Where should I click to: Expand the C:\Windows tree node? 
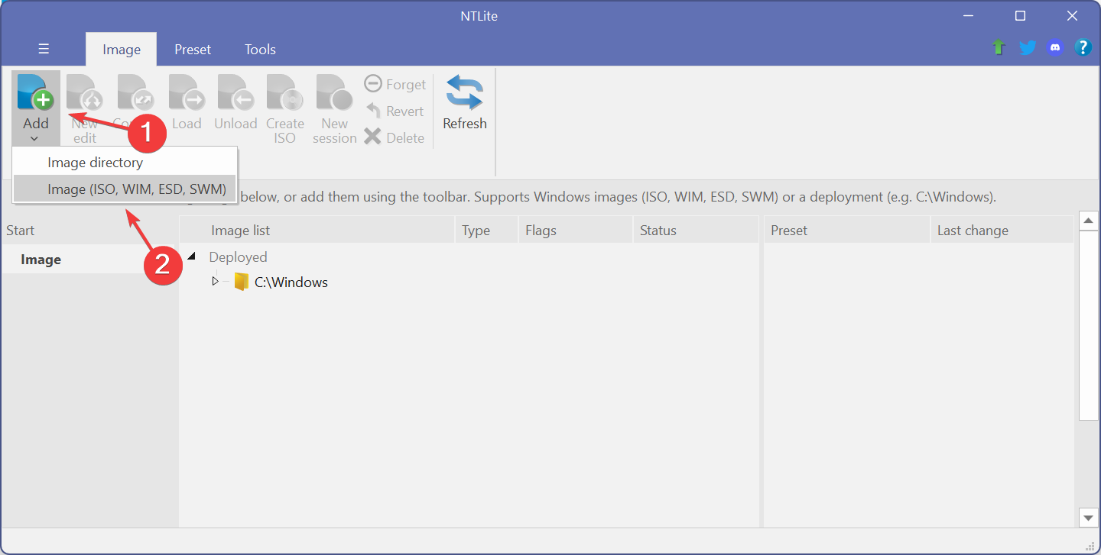click(215, 282)
